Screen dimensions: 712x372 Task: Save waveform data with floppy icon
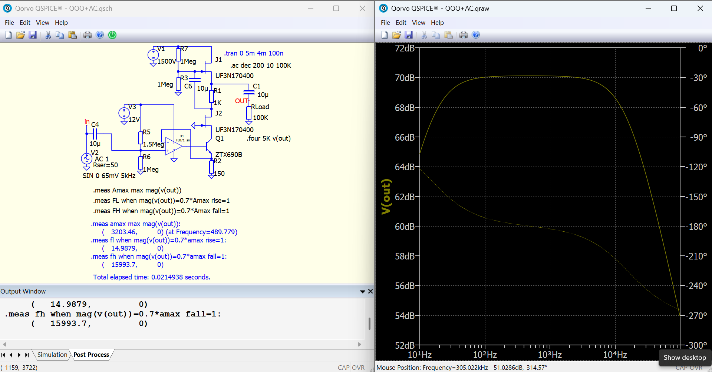click(409, 35)
